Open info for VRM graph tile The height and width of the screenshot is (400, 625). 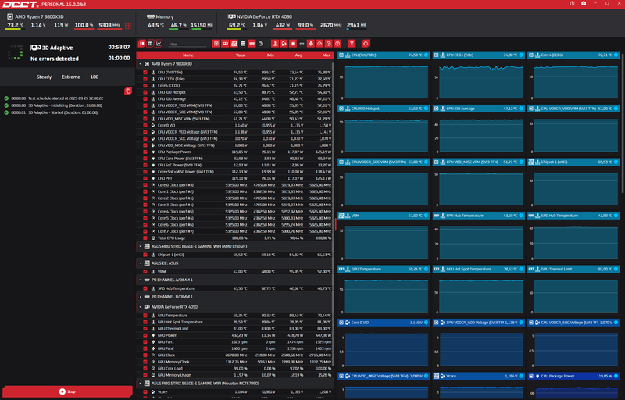426,216
